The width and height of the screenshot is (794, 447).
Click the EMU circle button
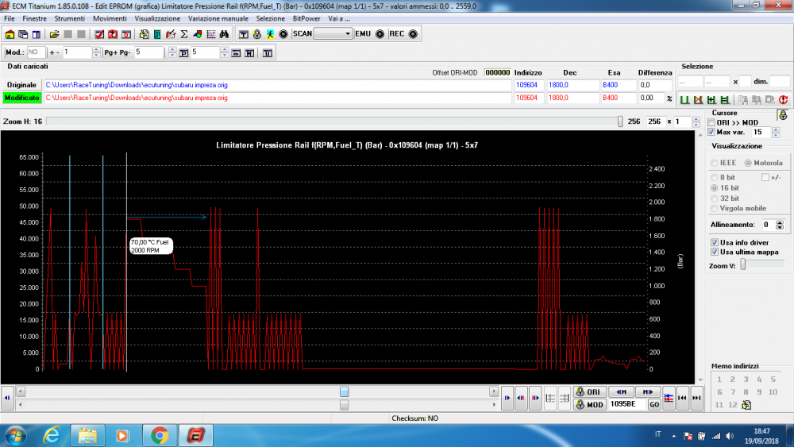point(380,34)
